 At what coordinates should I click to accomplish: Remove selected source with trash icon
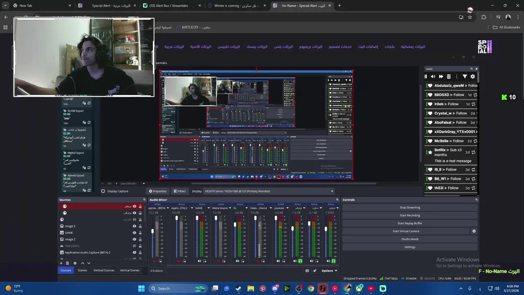pos(68,263)
